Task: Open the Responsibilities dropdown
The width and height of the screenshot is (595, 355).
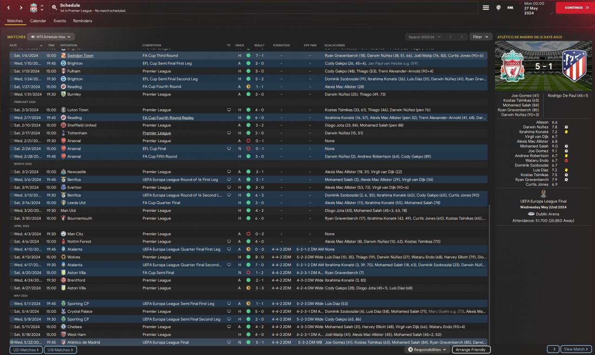Action: (x=427, y=349)
